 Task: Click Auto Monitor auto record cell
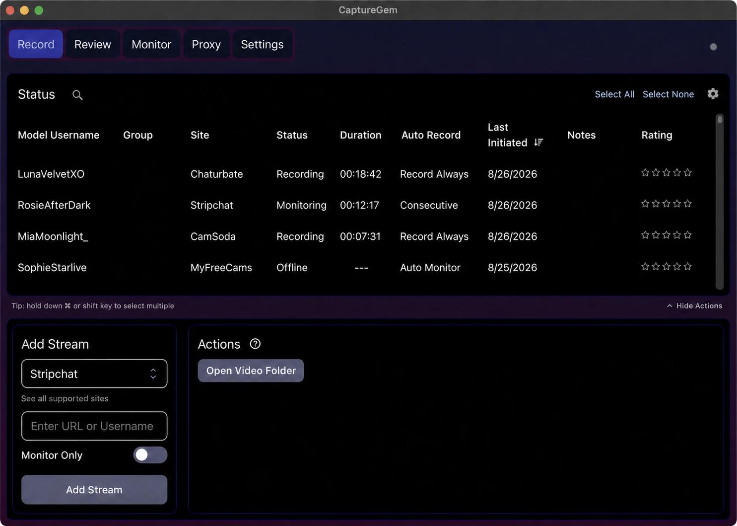(x=430, y=268)
